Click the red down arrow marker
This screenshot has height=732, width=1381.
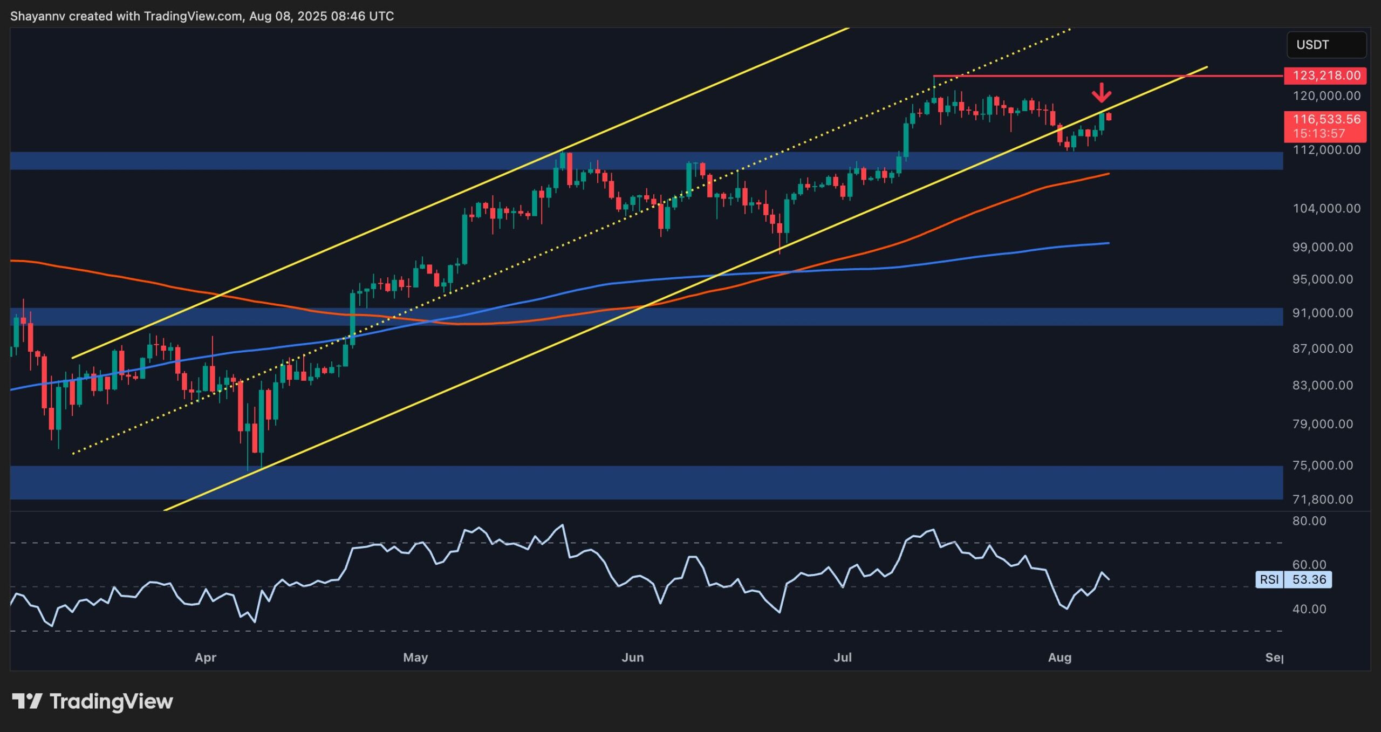tap(1101, 93)
